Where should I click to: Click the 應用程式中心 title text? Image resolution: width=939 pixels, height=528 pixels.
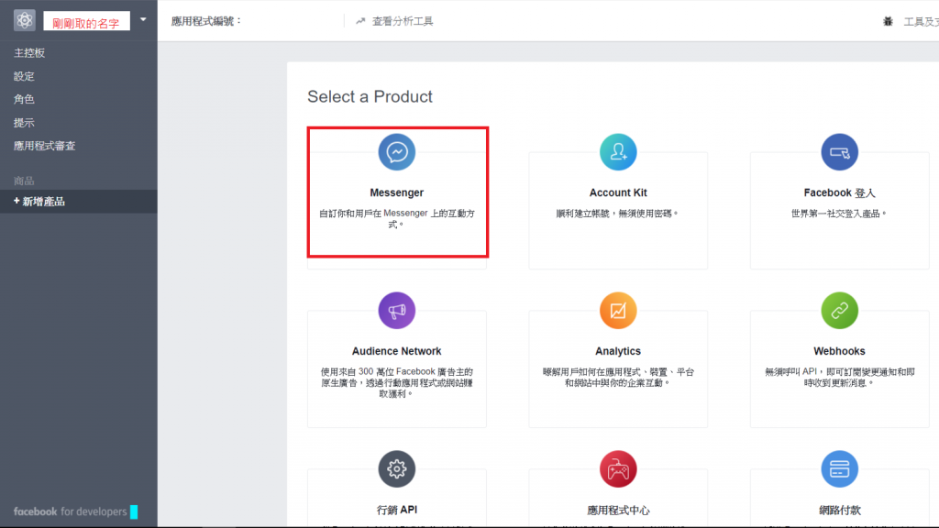(618, 511)
